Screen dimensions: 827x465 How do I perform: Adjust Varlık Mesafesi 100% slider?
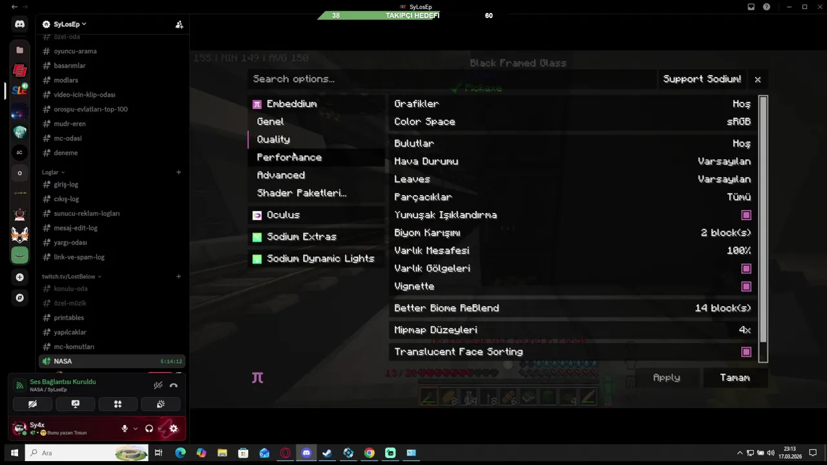click(x=573, y=251)
